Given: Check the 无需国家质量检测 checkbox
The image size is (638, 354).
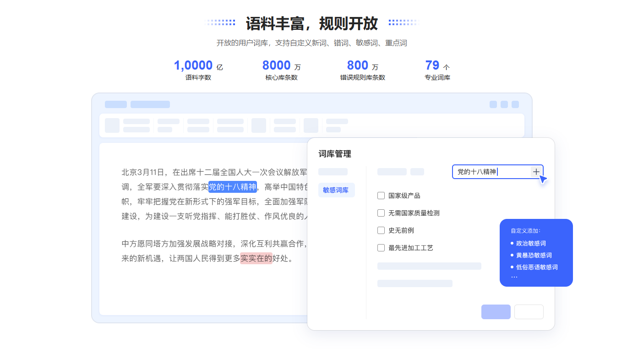Looking at the screenshot, I should [x=381, y=213].
